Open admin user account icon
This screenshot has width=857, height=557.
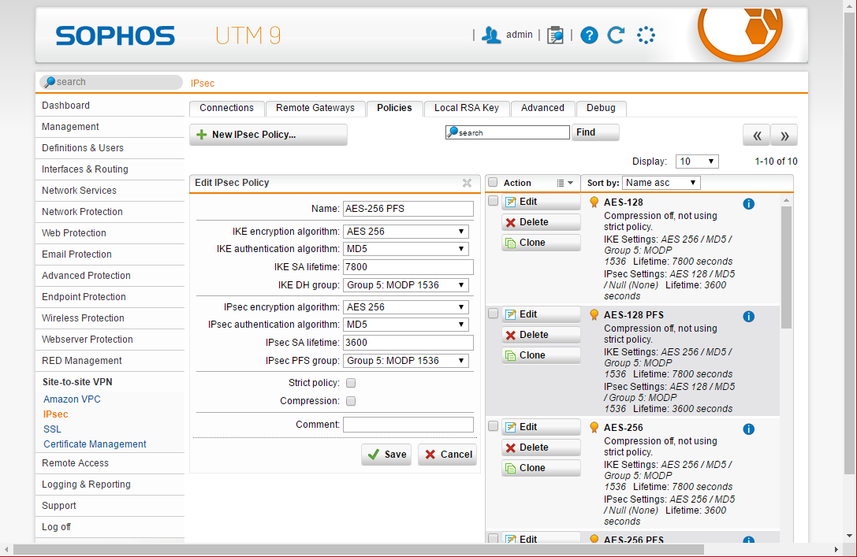(x=491, y=35)
